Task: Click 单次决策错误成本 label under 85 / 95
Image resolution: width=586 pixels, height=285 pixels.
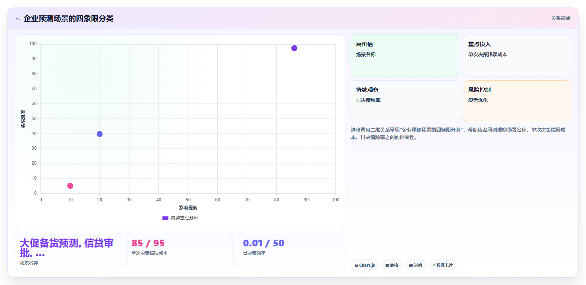Action: [x=149, y=253]
